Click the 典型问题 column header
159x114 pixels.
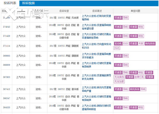coord(135,11)
